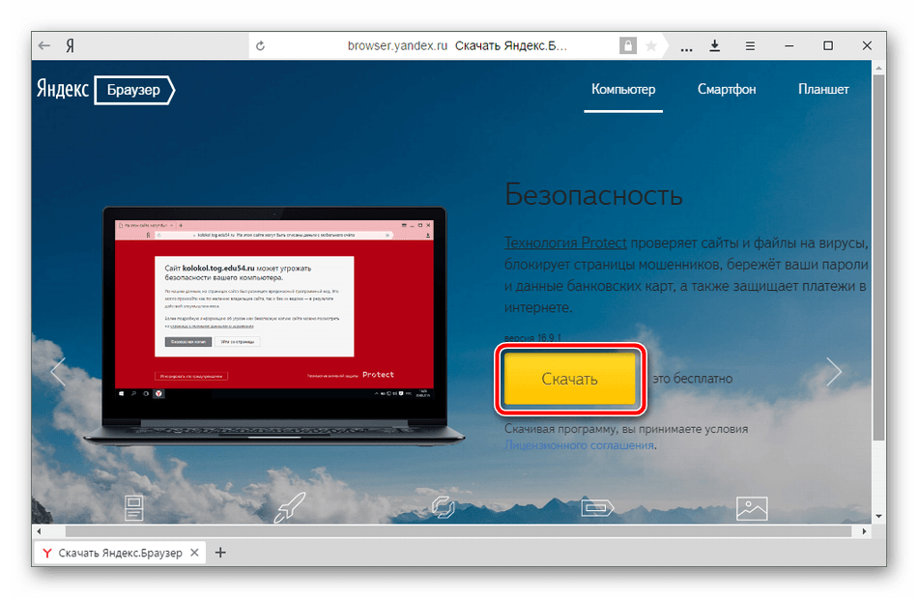Close the Скачать Яндекс.Браузер tab

(x=194, y=553)
